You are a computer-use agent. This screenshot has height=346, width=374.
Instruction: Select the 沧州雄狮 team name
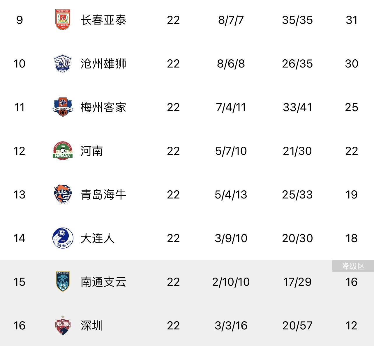pyautogui.click(x=103, y=64)
